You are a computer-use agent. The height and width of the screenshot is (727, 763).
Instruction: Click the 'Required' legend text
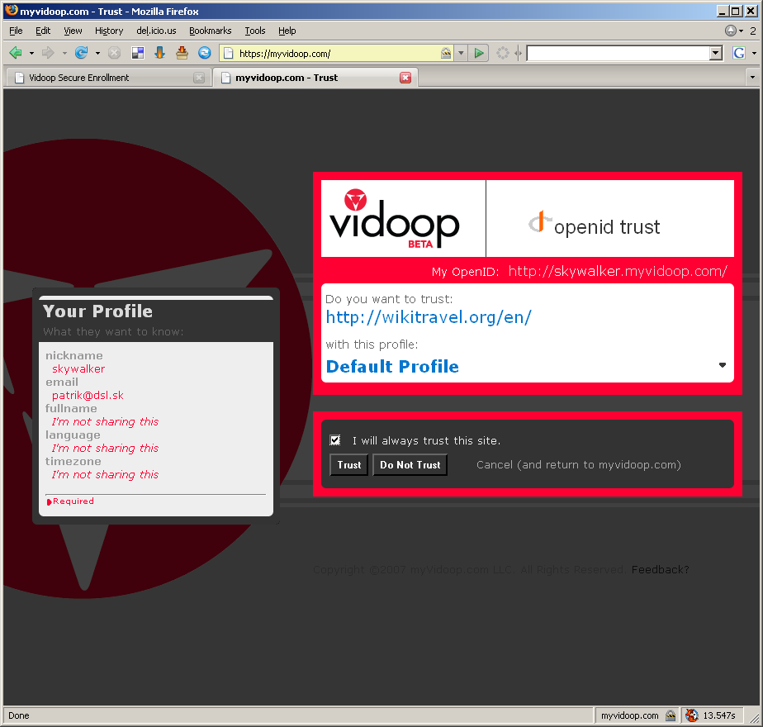(x=73, y=501)
